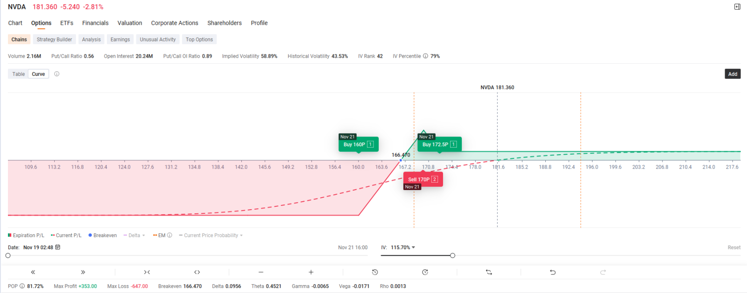Toggle Breakeven legend
Image resolution: width=747 pixels, height=293 pixels.
[103, 235]
